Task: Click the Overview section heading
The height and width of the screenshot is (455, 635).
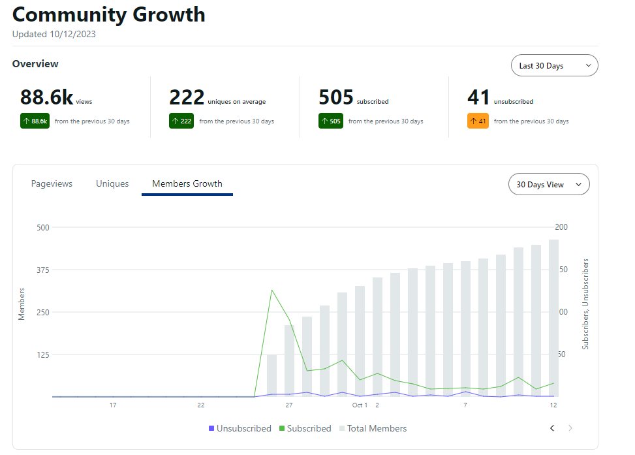Action: [35, 63]
